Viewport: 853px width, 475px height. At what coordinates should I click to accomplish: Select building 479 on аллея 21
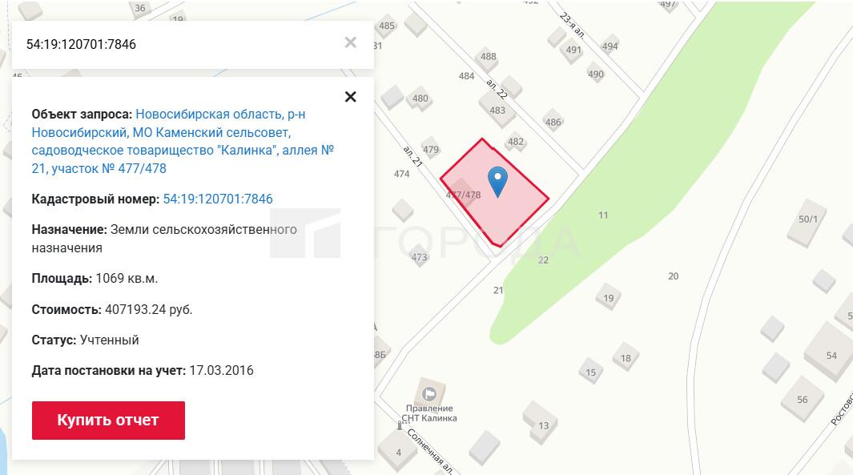[x=430, y=150]
